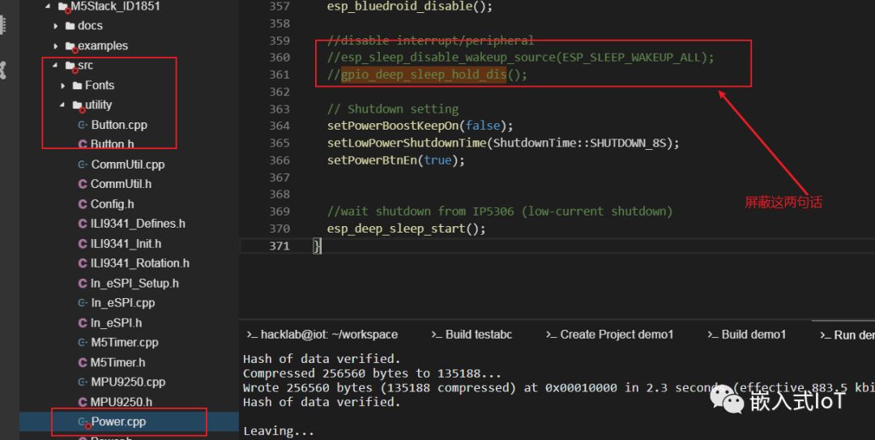The height and width of the screenshot is (440, 875).
Task: Expand the Fonts folder
Action: pyautogui.click(x=63, y=85)
